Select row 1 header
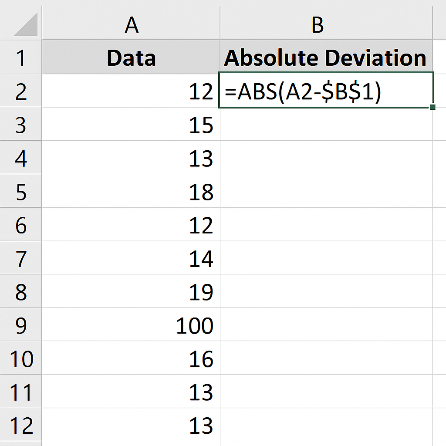Screen dimensions: 446x446 pos(21,58)
